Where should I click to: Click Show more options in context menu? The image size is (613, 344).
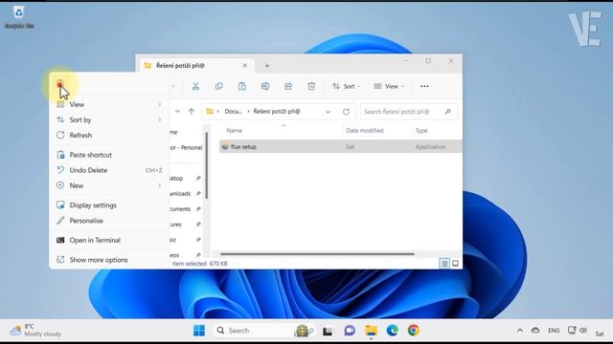pos(109,260)
